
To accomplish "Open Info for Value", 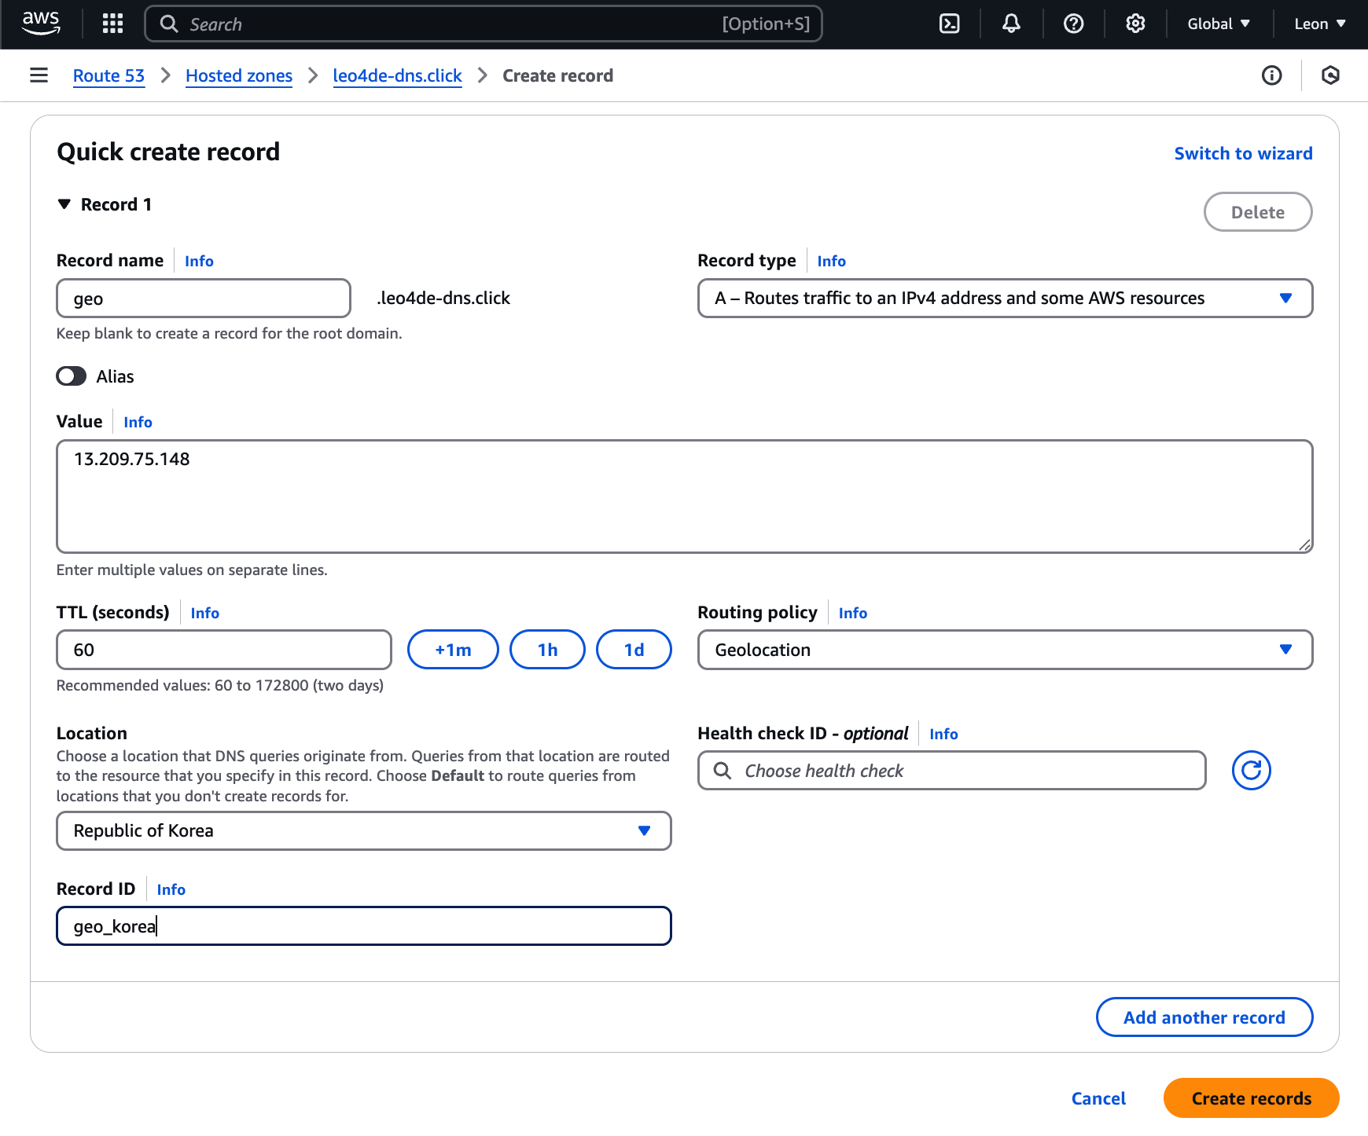I will [138, 422].
